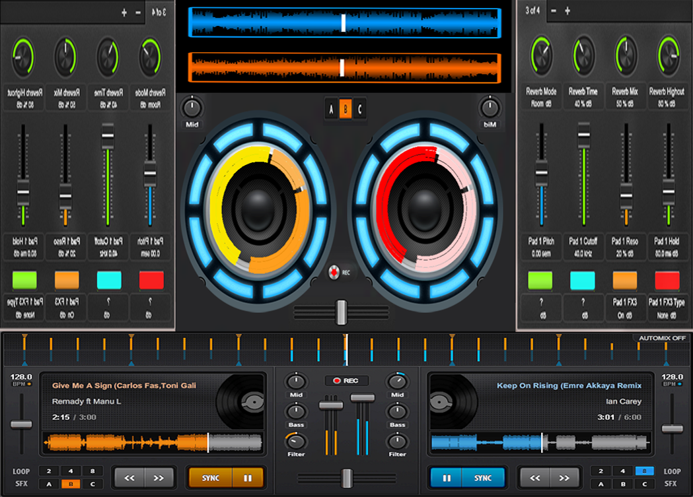Select tab C in the center A B C selector
693x497 pixels.
[360, 109]
